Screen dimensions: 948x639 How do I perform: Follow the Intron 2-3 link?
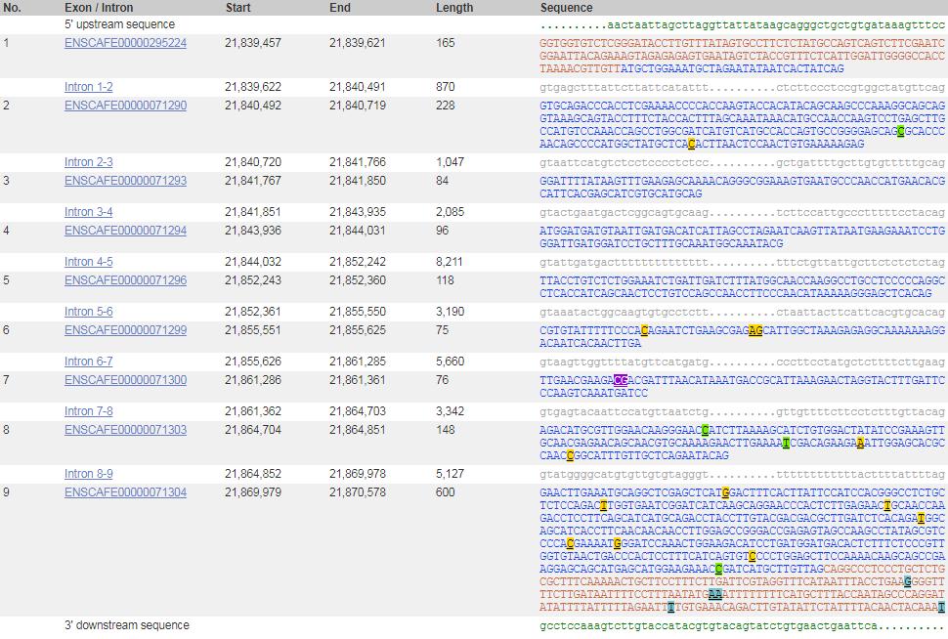(x=88, y=162)
